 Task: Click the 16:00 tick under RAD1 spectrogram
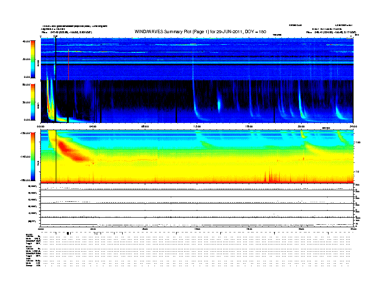tap(249, 126)
